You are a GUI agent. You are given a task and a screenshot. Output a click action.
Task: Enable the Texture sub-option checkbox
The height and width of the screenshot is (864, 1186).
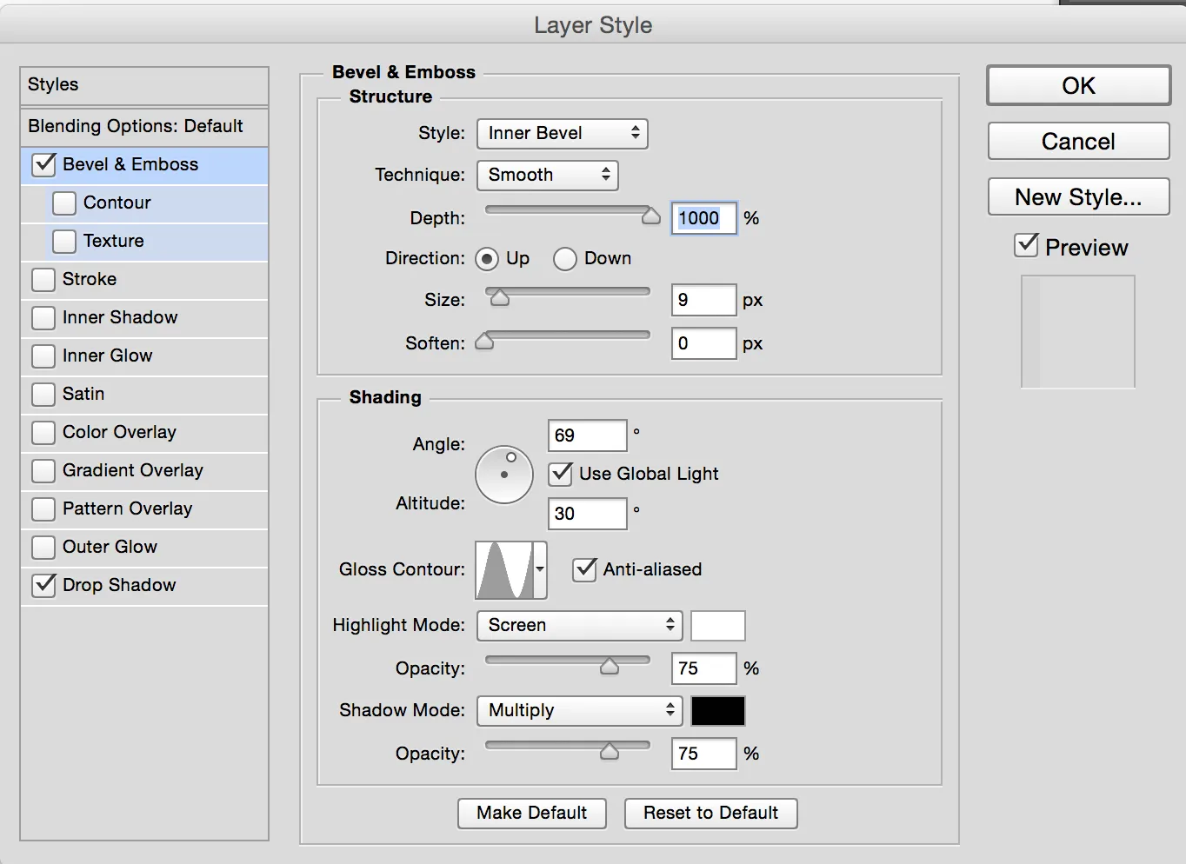point(64,242)
